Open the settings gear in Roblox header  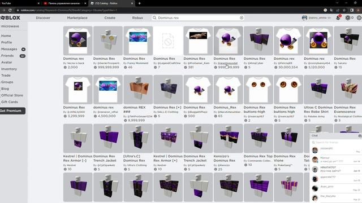(359, 17)
